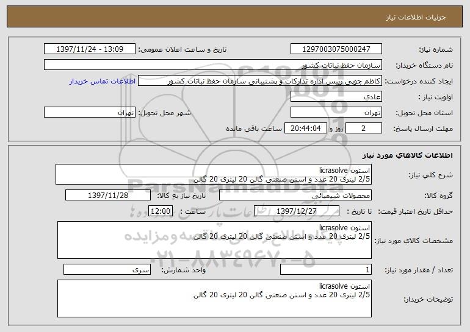Select the announcement date field 1397/11/24 - 13:09

(90, 49)
